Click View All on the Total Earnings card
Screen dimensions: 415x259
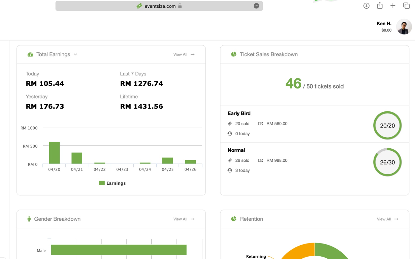point(183,54)
